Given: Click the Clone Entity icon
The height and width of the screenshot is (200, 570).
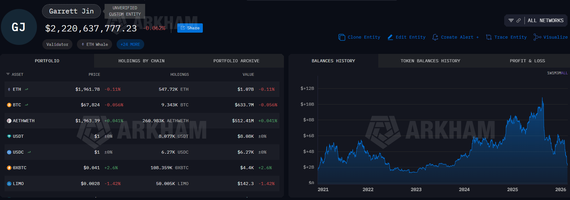Looking at the screenshot, I should click(342, 37).
